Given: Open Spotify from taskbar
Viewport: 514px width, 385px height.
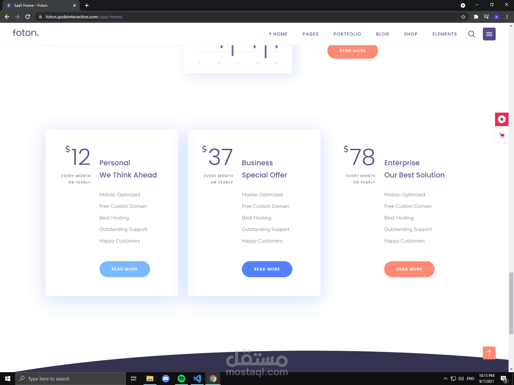Looking at the screenshot, I should (182, 379).
